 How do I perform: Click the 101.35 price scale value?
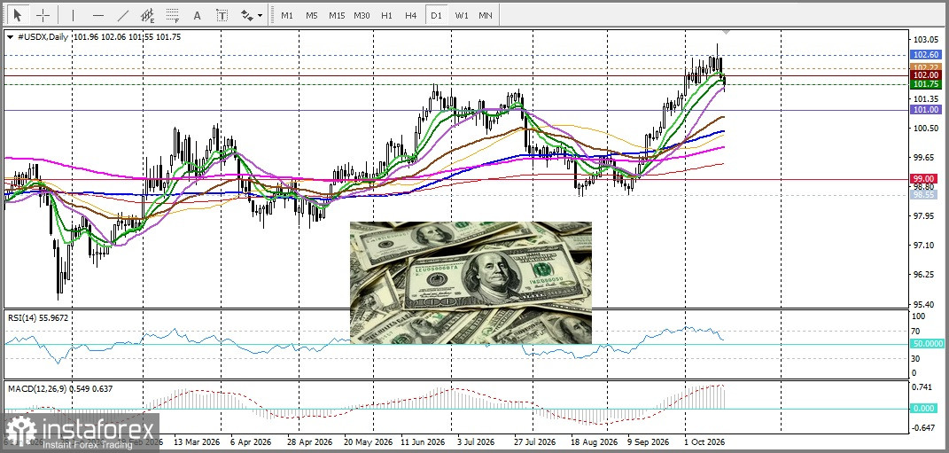click(x=925, y=98)
